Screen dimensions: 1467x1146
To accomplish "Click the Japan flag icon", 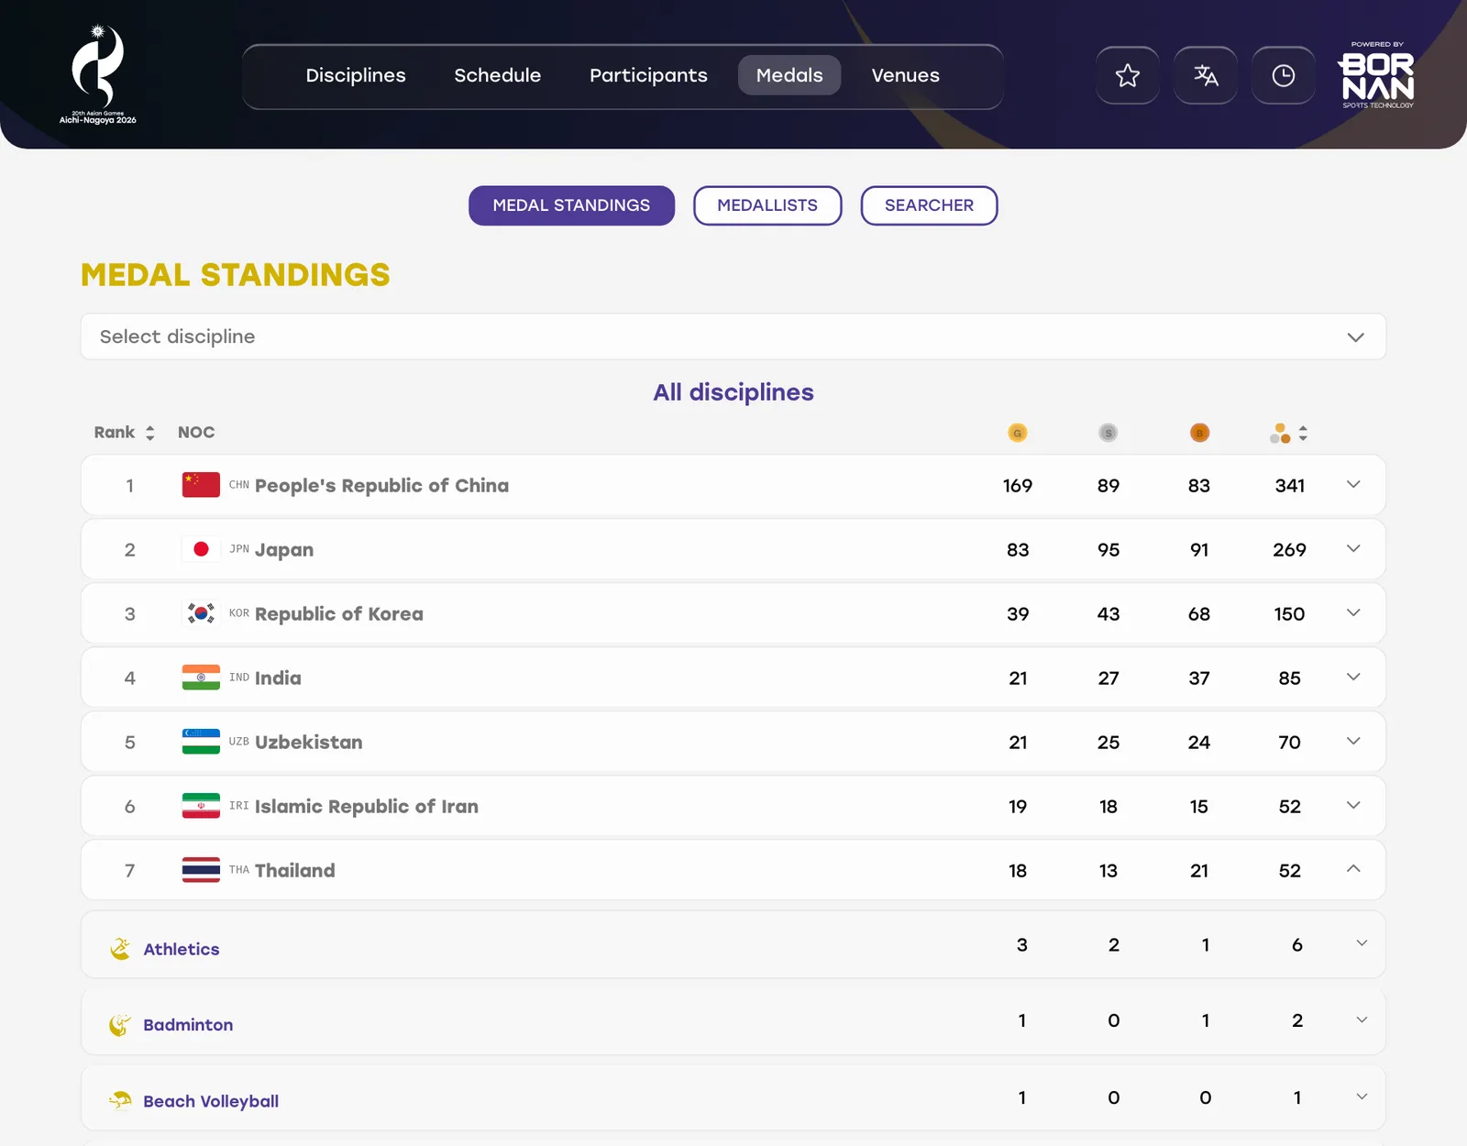I will click(201, 549).
